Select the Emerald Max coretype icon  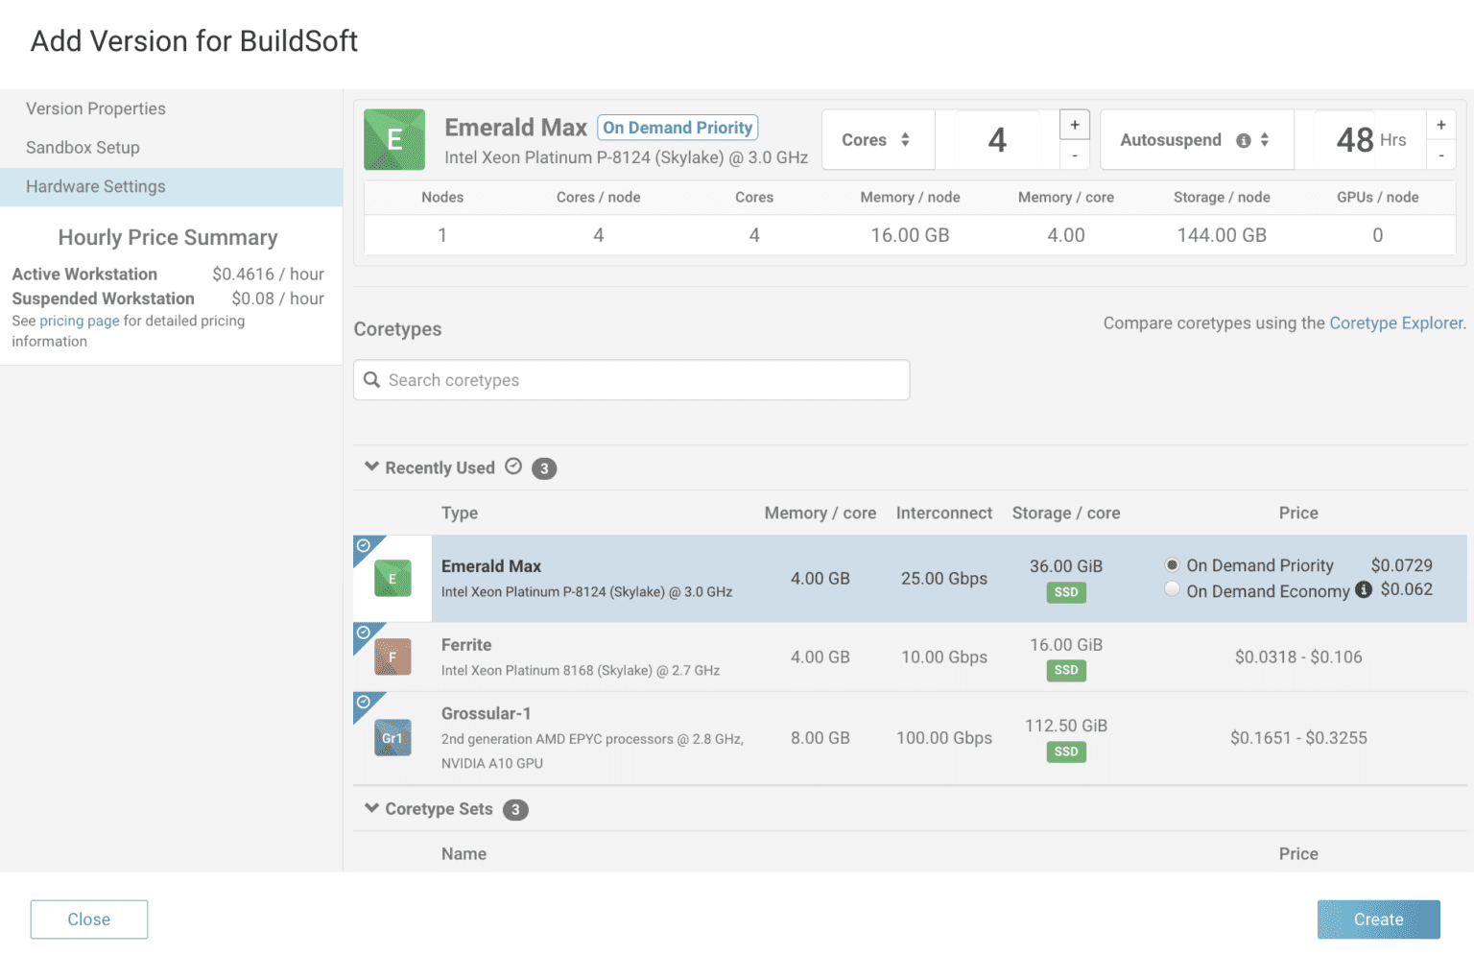tap(392, 578)
